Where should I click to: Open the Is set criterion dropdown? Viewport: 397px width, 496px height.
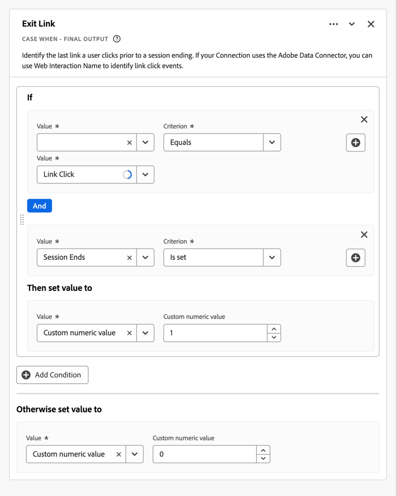(272, 258)
